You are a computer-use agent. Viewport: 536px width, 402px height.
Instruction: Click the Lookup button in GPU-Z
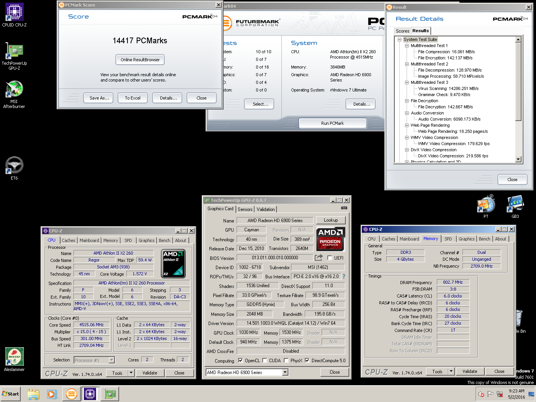coord(331,220)
